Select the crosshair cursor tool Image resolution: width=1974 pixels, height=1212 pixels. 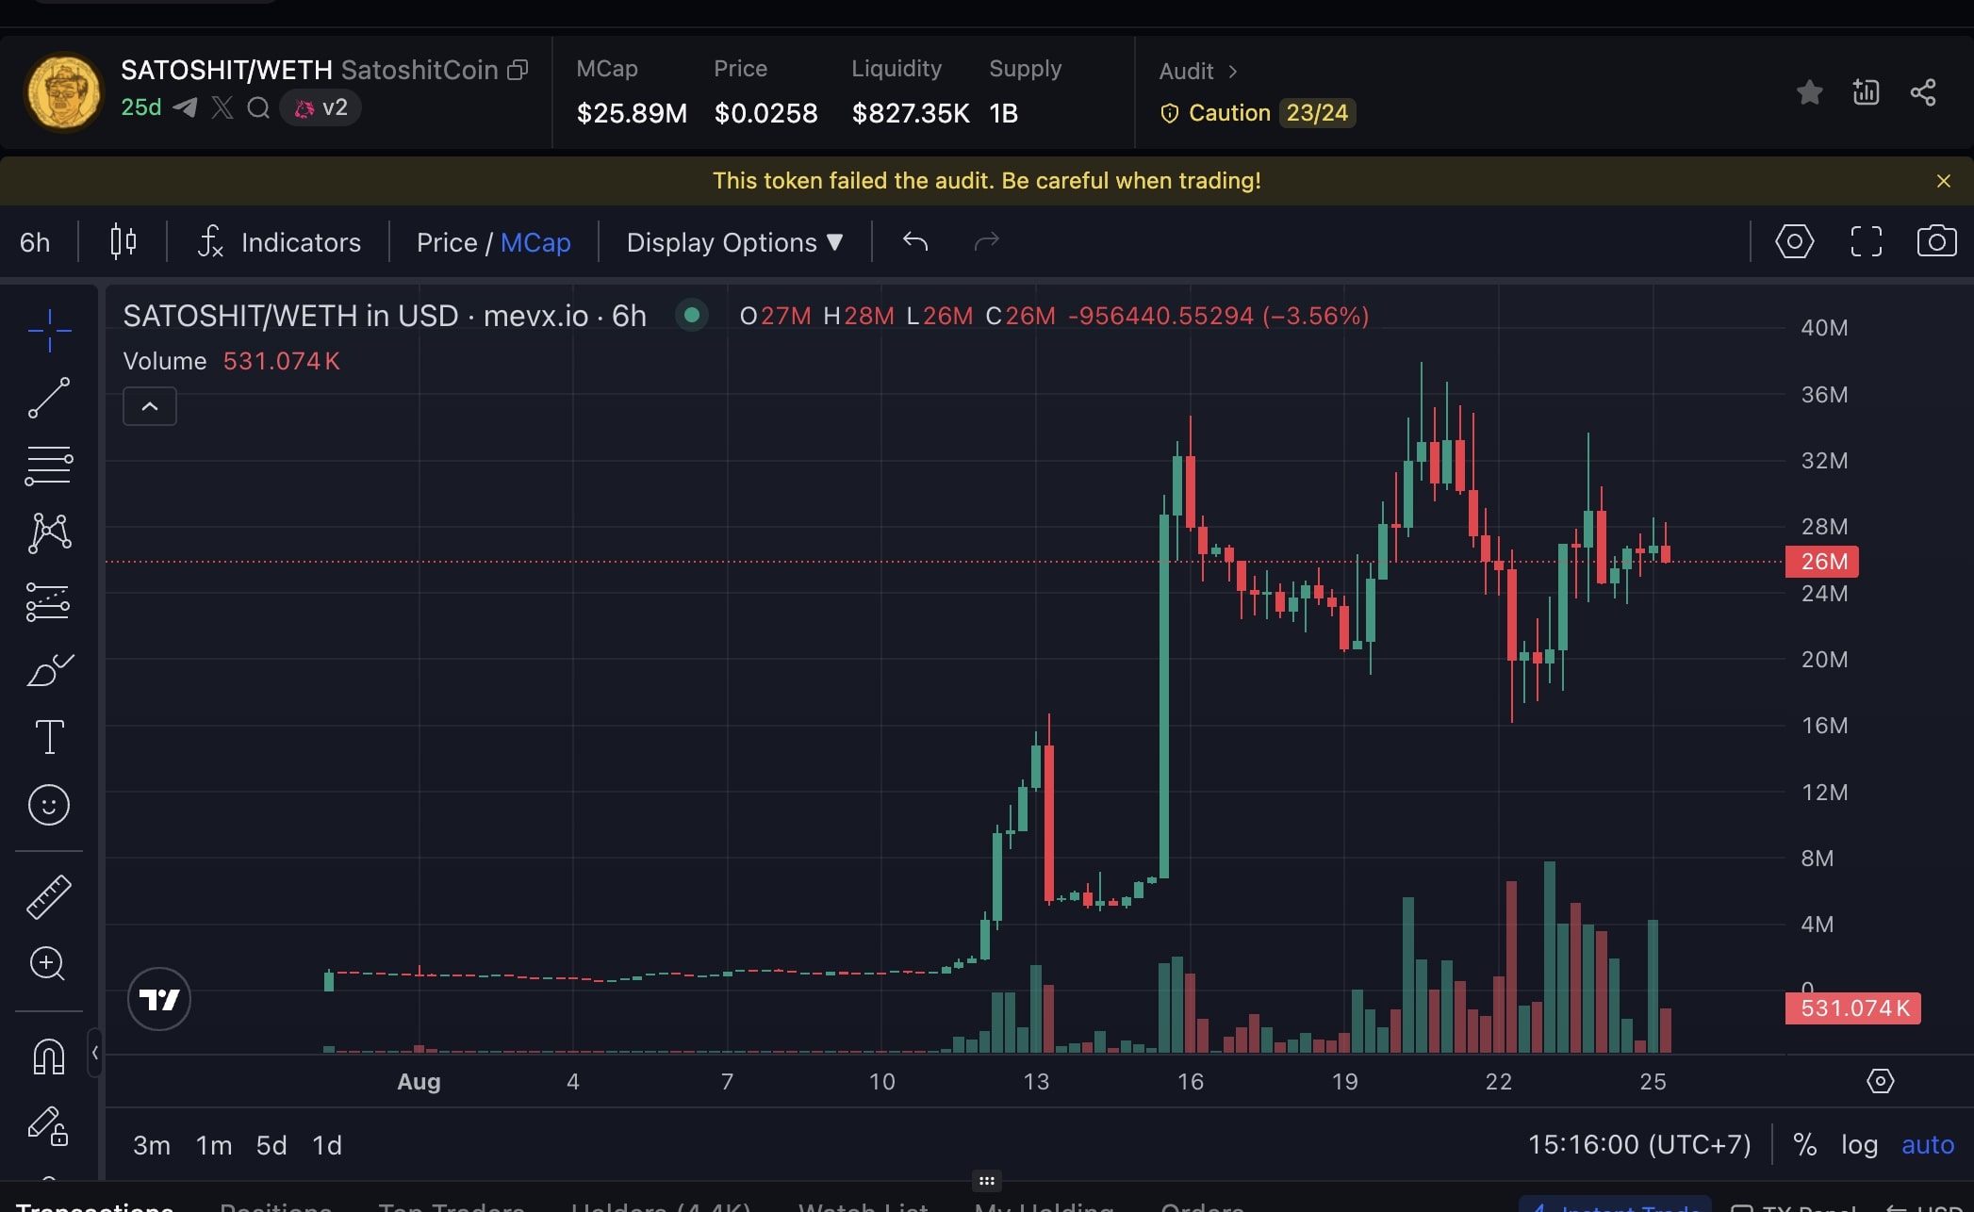click(49, 331)
